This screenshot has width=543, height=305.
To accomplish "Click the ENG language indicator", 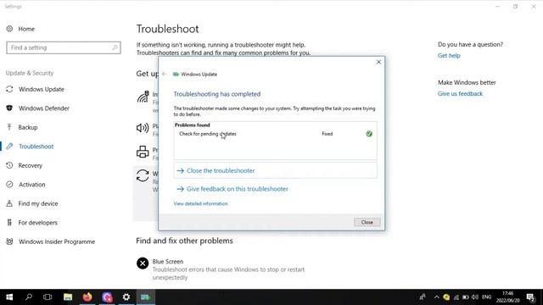I will point(486,297).
